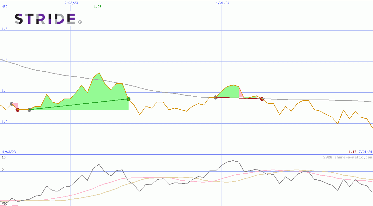Select the red marker ending the dark red trend line

click(x=262, y=99)
